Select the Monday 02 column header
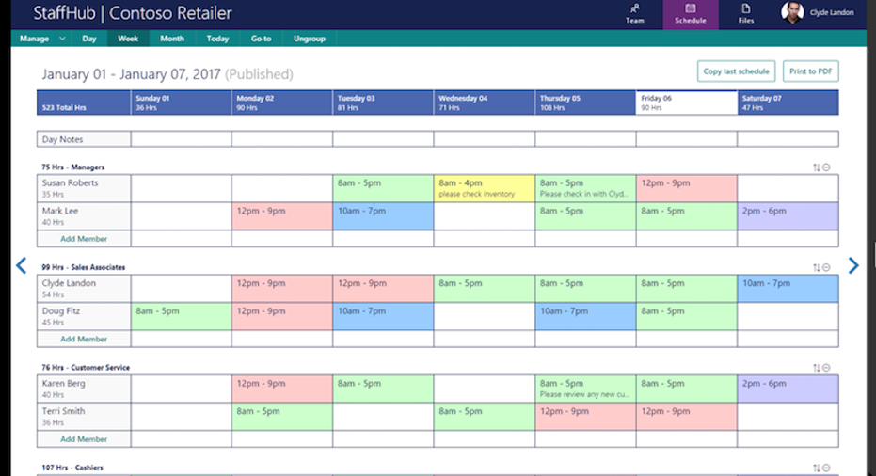876x476 pixels. [x=282, y=103]
